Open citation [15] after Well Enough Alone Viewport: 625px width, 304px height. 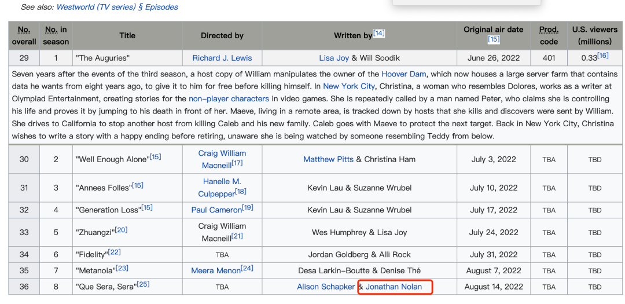(x=156, y=157)
